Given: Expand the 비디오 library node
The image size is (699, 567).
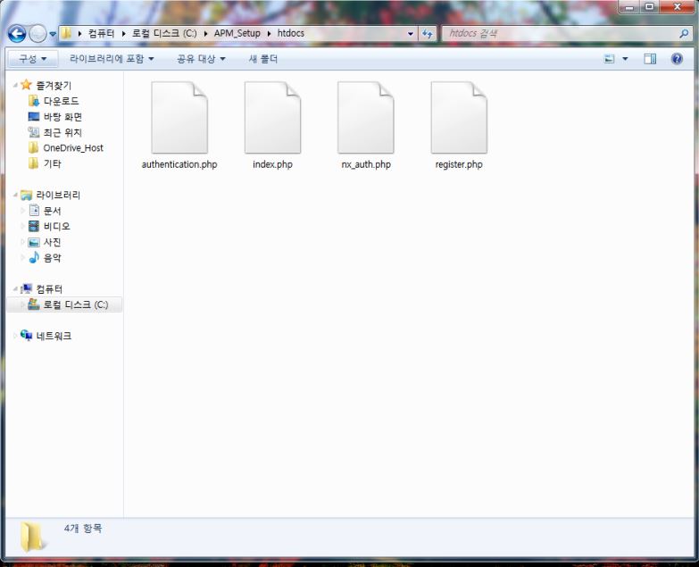Looking at the screenshot, I should point(22,226).
